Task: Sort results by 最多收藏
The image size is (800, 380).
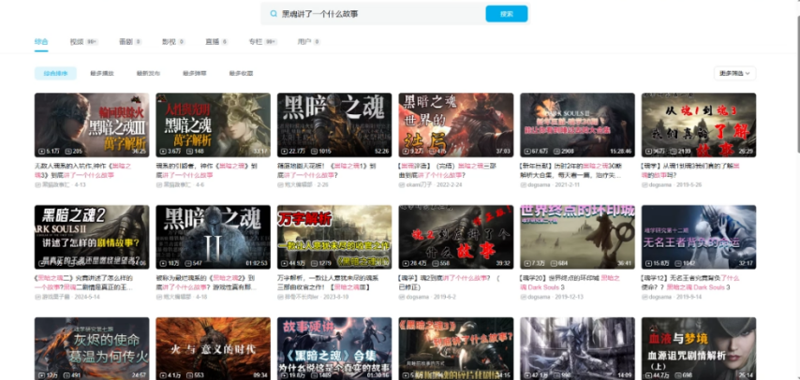Action: [x=241, y=73]
